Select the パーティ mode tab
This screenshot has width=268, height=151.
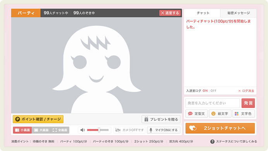point(26,13)
